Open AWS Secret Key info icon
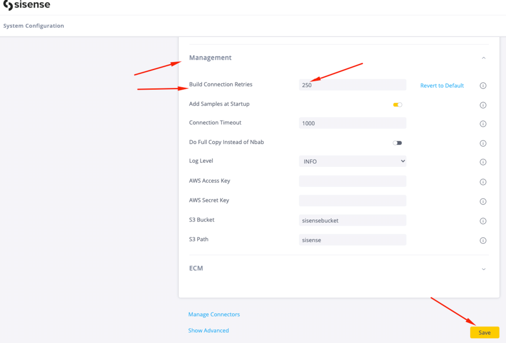Image resolution: width=506 pixels, height=343 pixels. coord(483,201)
